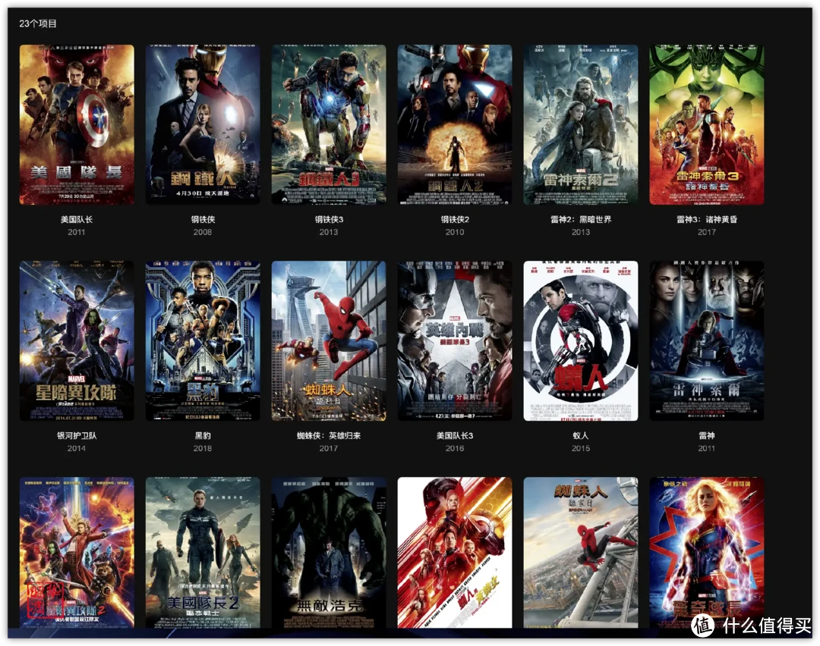
Task: Open the 银河护卫队 2014 poster
Action: [77, 340]
